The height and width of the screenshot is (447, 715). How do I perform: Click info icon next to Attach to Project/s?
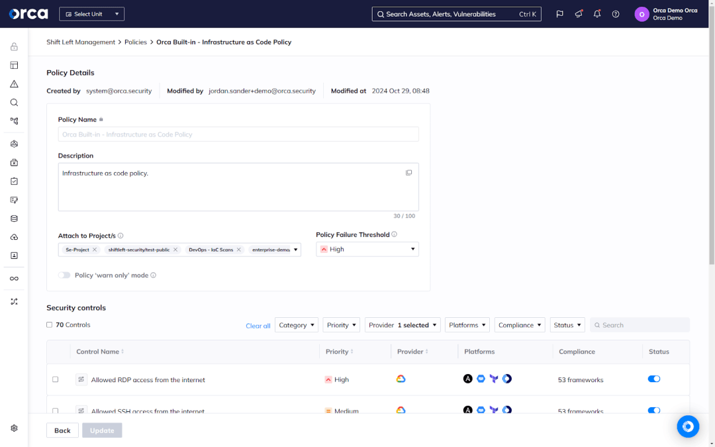click(x=120, y=236)
